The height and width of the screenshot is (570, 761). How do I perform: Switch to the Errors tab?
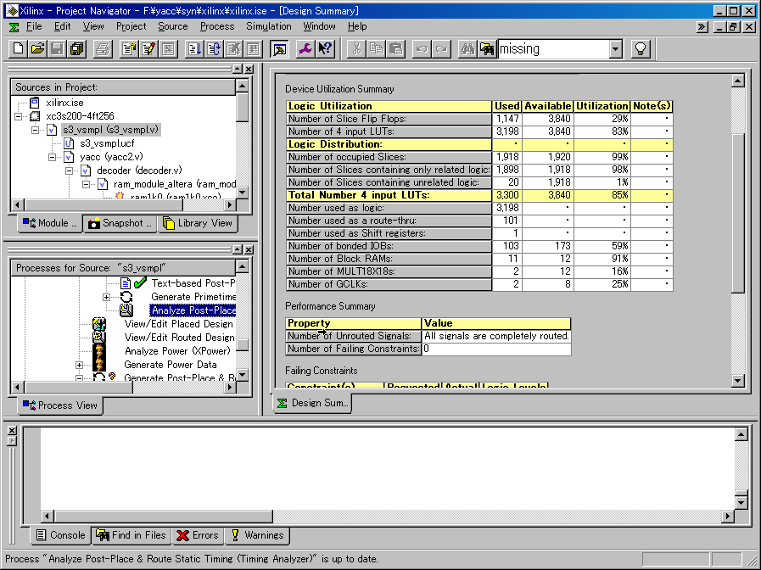tap(196, 535)
